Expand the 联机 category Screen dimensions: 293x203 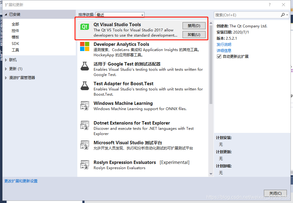[x=6, y=60]
